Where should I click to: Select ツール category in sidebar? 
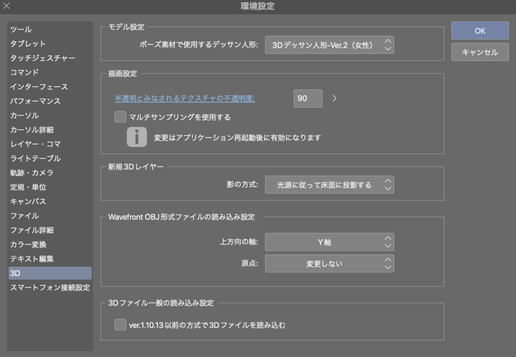coord(50,29)
